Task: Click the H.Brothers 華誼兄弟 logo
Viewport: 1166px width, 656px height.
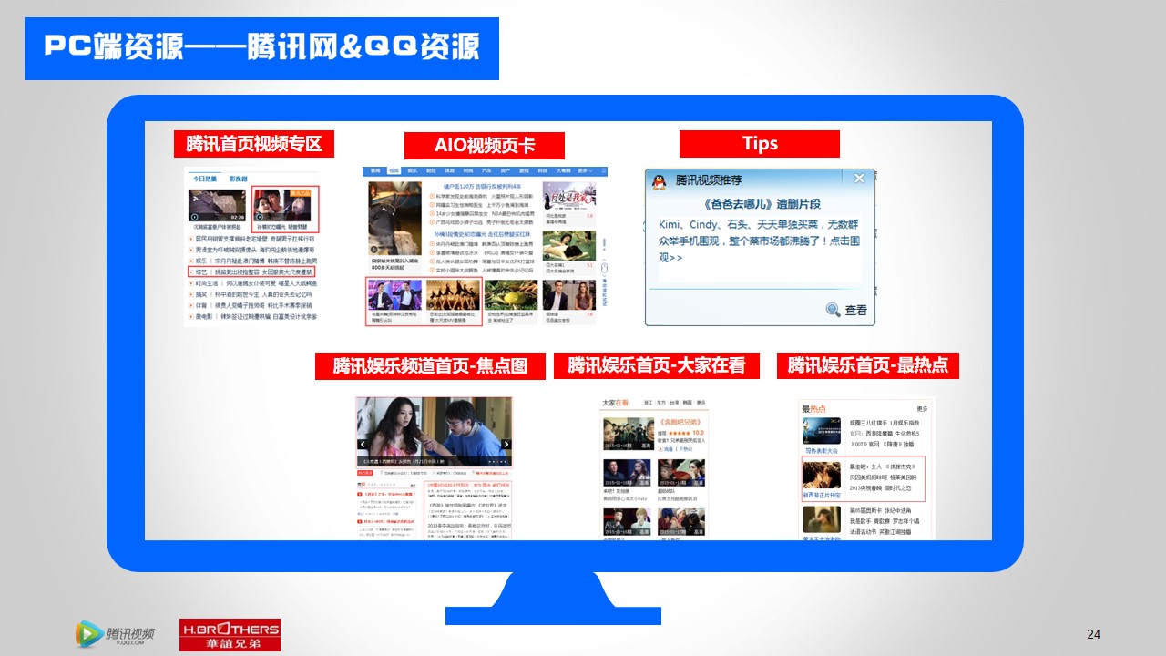Action: [x=230, y=635]
